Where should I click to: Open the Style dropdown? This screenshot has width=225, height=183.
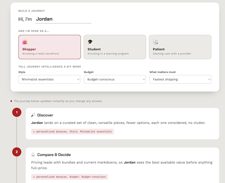pos(49,79)
